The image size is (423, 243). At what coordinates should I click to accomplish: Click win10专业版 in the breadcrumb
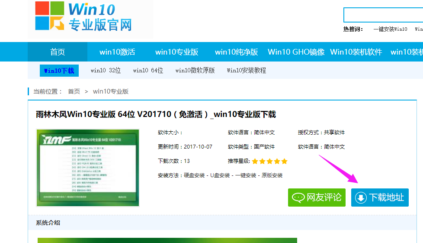111,91
